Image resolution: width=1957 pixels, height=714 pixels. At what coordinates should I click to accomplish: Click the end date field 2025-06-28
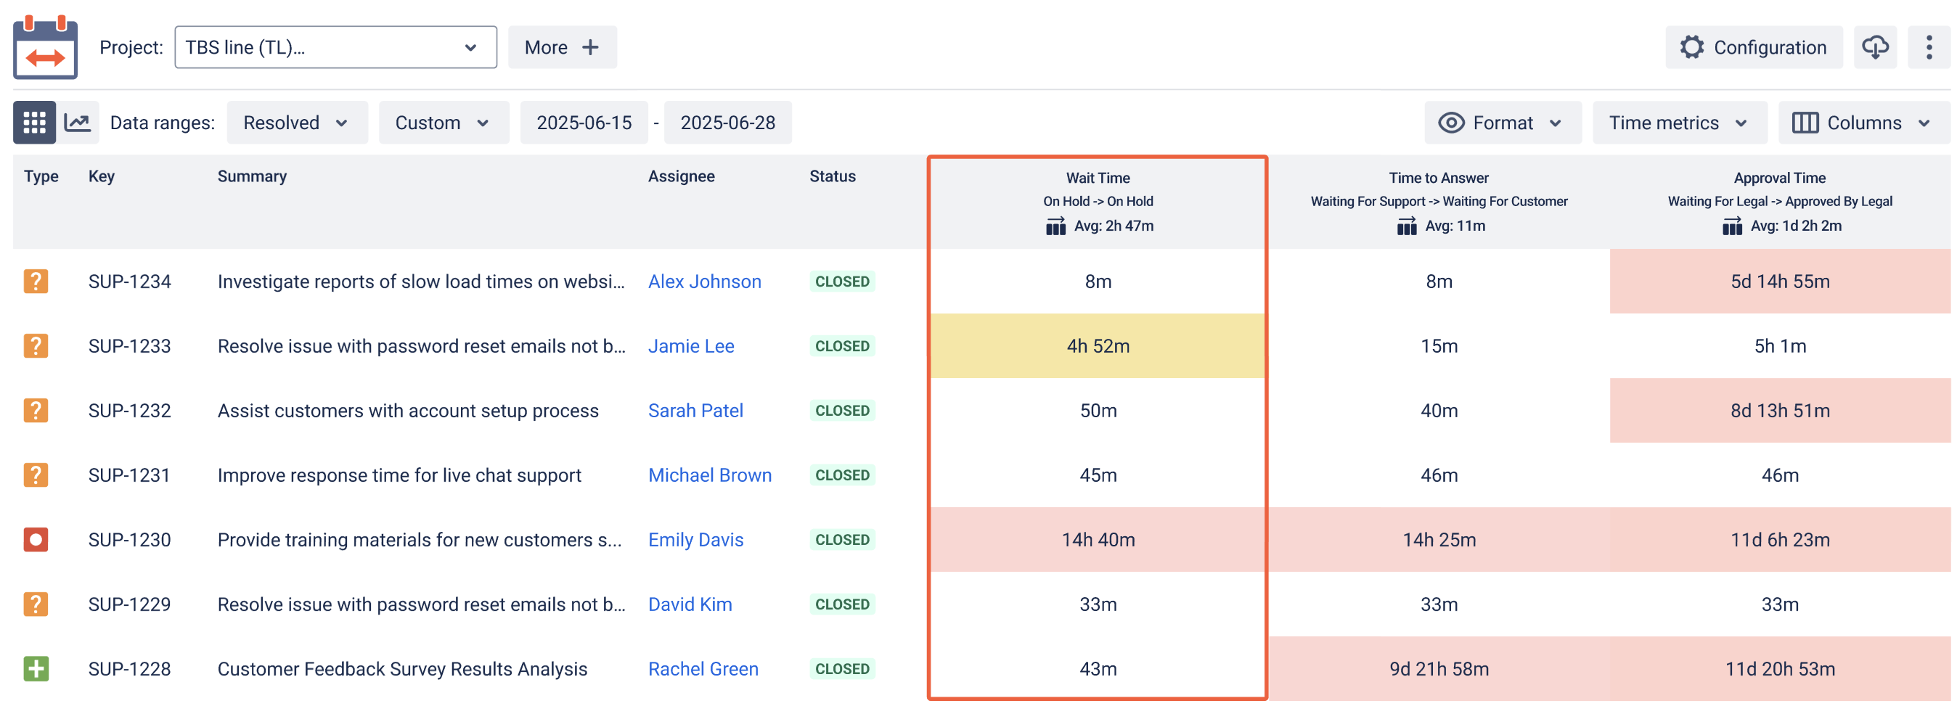[x=728, y=123]
